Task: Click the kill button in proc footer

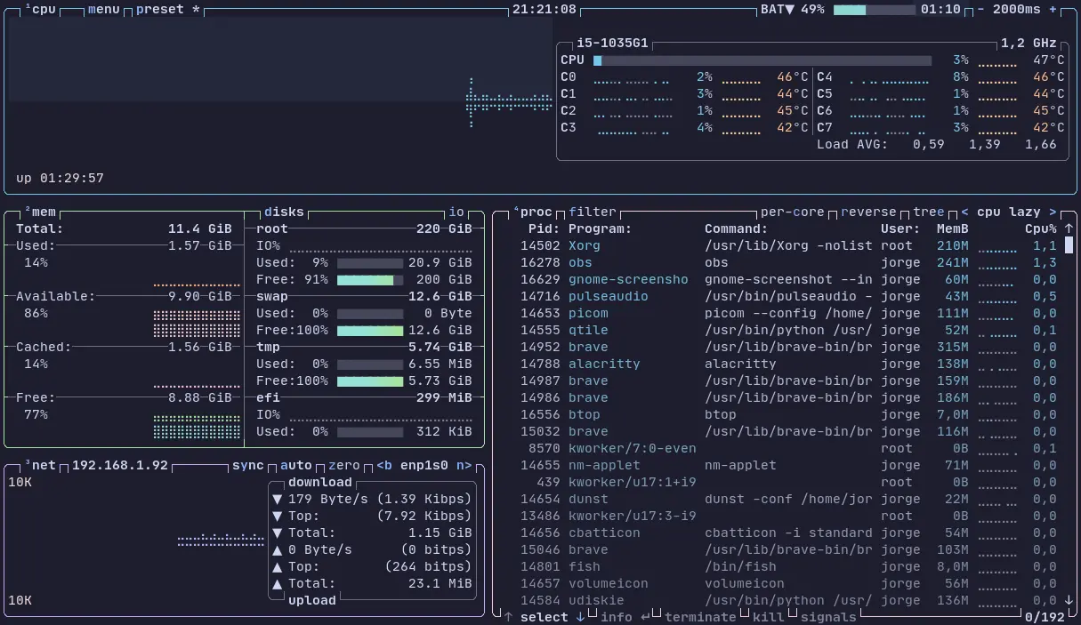Action: point(769,617)
